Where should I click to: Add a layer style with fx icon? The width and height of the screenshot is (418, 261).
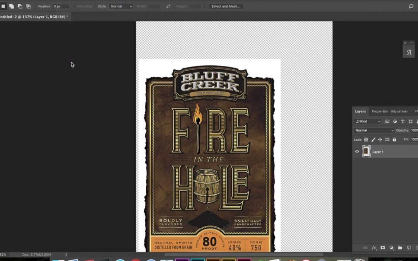coord(374,248)
